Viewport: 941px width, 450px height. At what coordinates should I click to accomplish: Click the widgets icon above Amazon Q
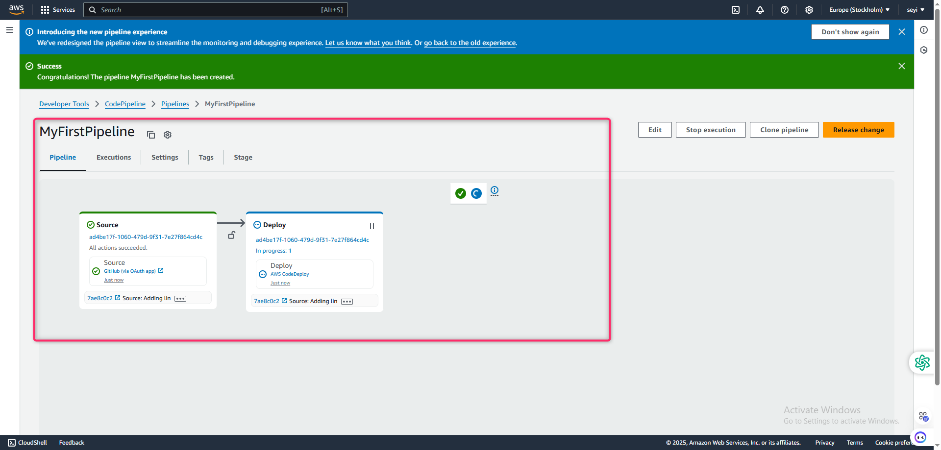click(x=923, y=416)
